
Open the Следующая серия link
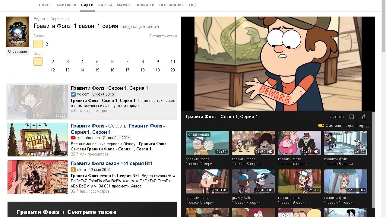click(140, 27)
